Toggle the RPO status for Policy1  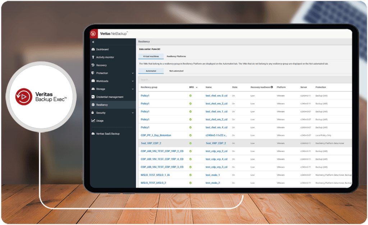pyautogui.click(x=191, y=96)
